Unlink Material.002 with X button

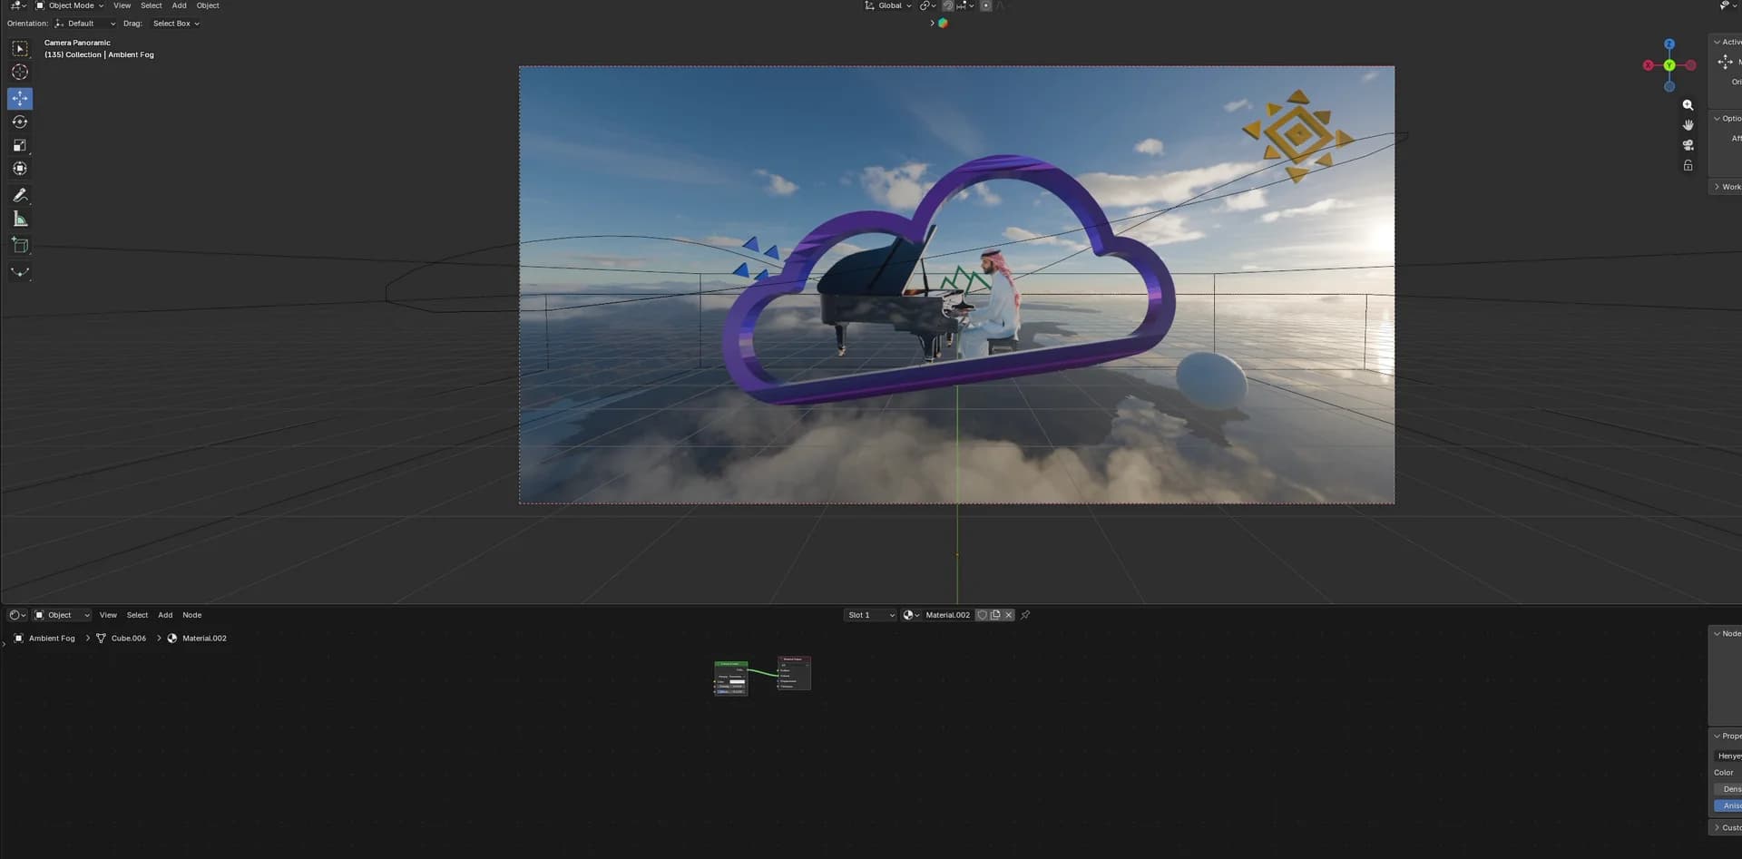pyautogui.click(x=1008, y=615)
